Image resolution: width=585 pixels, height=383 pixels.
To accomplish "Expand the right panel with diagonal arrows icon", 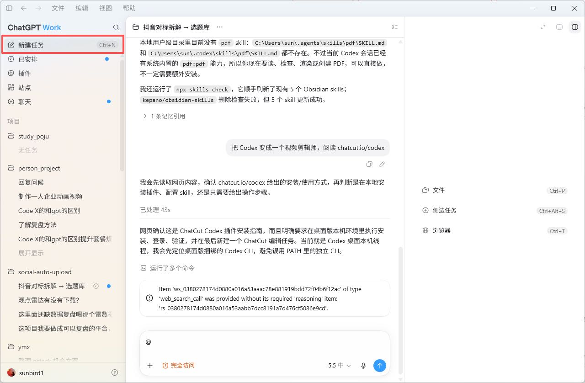I will tap(543, 27).
